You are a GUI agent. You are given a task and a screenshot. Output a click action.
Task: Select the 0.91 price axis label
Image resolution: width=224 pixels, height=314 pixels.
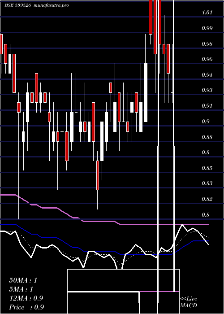click(x=207, y=106)
